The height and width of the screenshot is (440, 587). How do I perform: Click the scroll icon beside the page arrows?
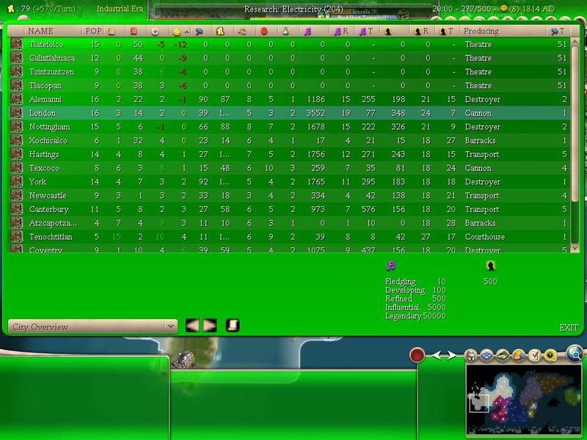click(x=233, y=326)
